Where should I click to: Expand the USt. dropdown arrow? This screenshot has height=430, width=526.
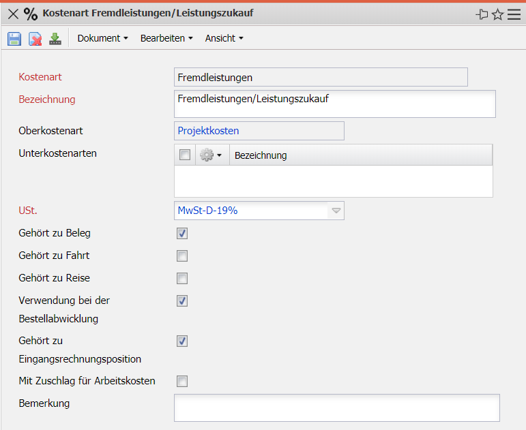coord(336,211)
